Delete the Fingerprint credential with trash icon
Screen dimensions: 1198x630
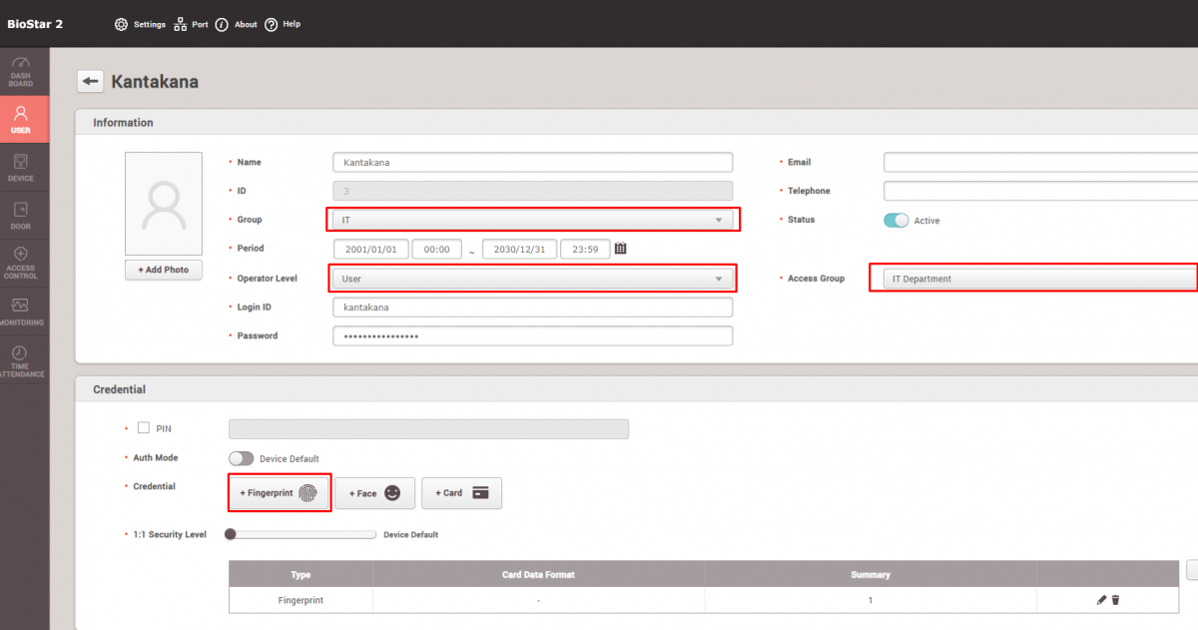pyautogui.click(x=1116, y=600)
